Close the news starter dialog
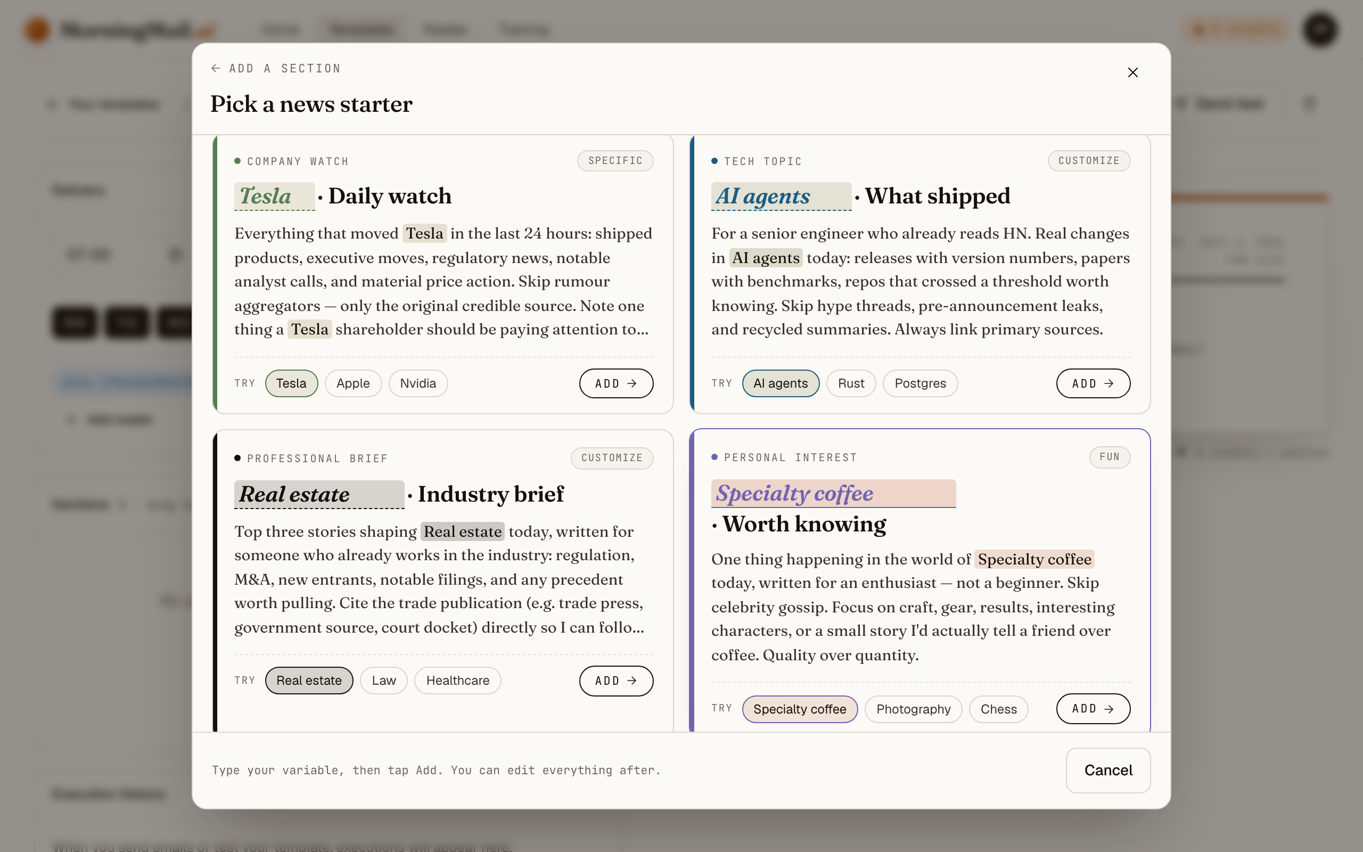This screenshot has width=1363, height=852. 1132,73
